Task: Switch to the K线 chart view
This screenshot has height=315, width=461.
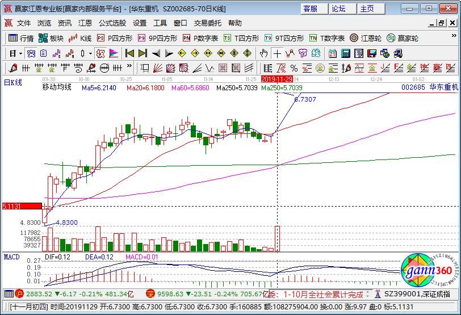Action: 79,38
